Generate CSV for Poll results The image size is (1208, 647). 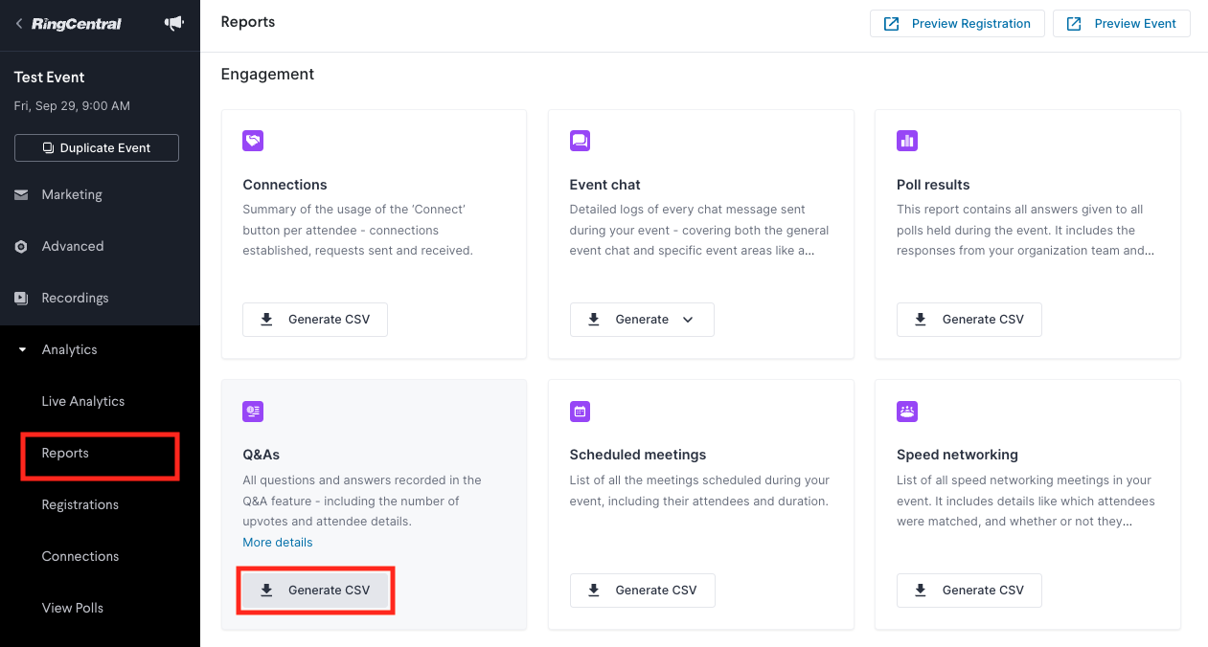pyautogui.click(x=969, y=320)
